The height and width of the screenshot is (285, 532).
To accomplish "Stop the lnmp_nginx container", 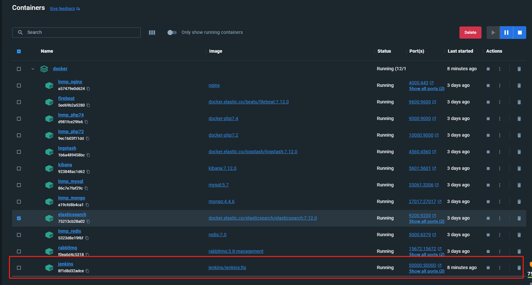I will pos(488,86).
